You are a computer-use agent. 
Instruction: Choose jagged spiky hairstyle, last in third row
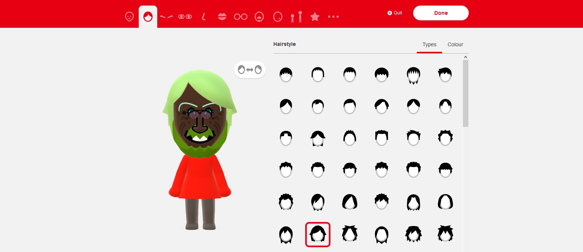(x=445, y=138)
